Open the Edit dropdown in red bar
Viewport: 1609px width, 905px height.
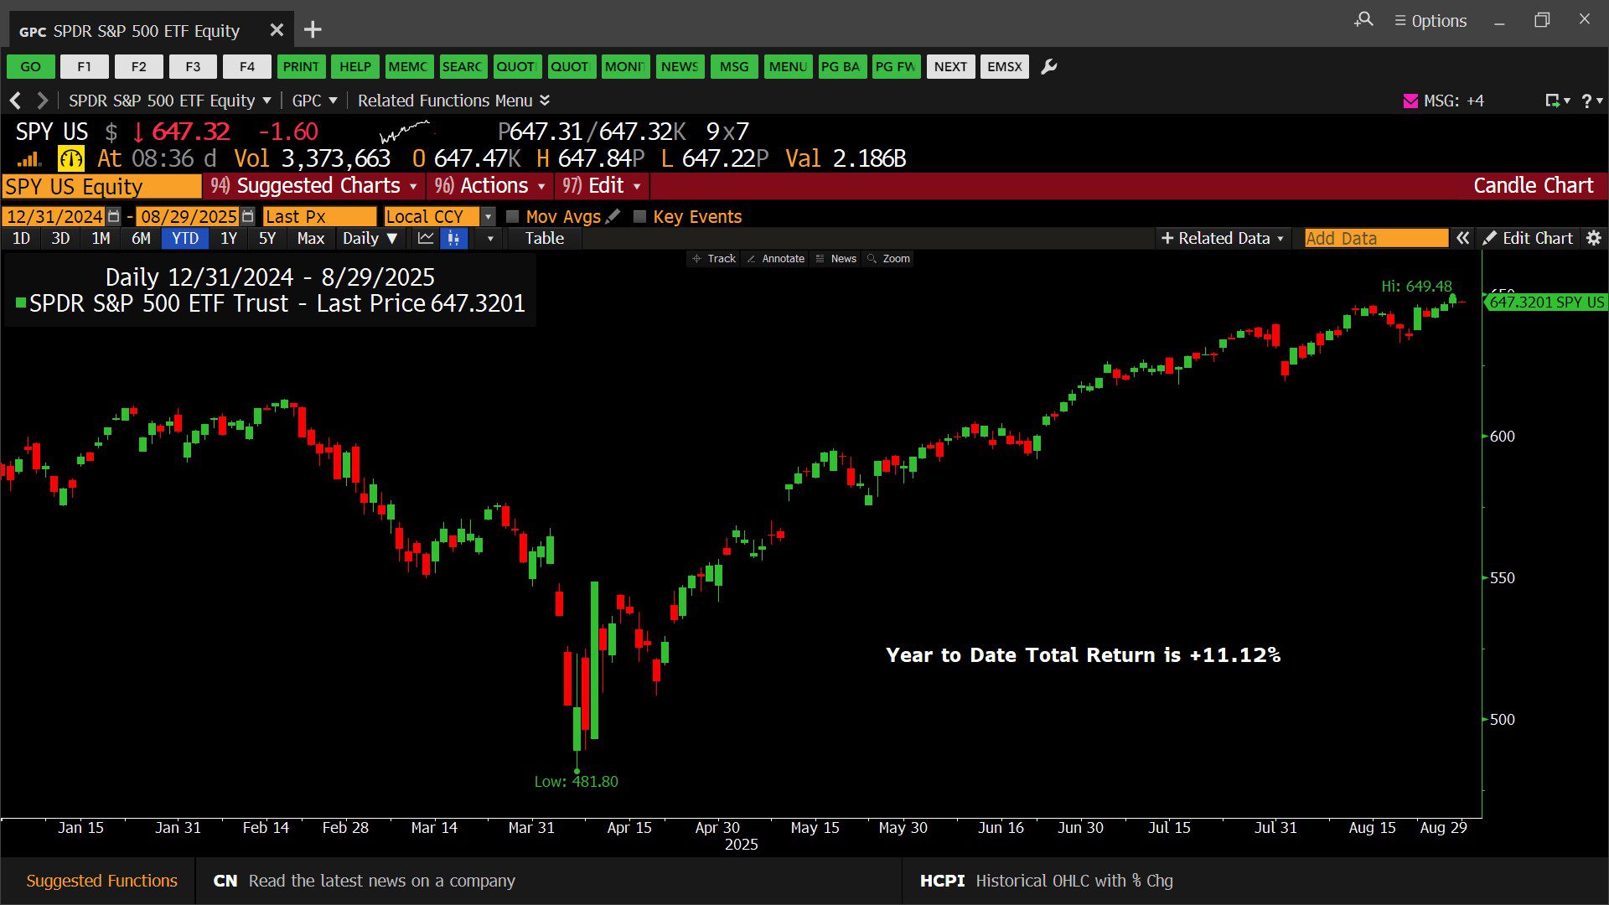click(x=602, y=186)
